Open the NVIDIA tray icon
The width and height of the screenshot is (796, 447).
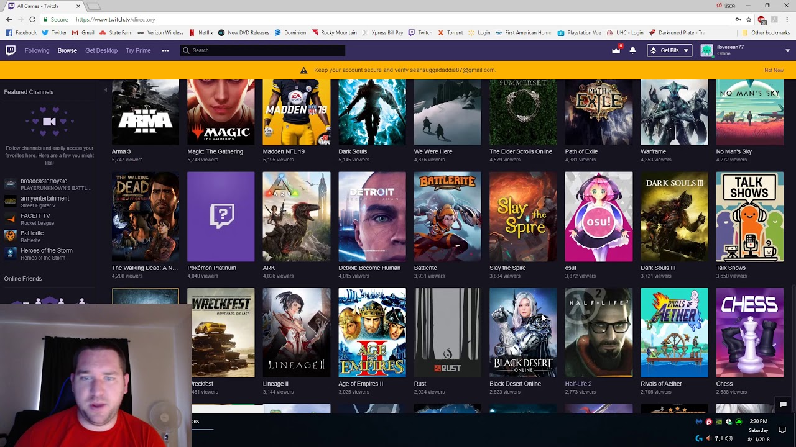click(719, 422)
